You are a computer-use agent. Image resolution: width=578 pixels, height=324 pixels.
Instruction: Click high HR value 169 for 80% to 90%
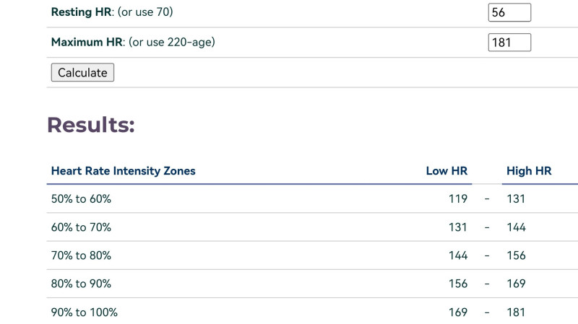(516, 284)
